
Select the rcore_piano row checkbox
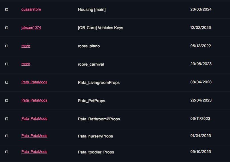click(7, 46)
